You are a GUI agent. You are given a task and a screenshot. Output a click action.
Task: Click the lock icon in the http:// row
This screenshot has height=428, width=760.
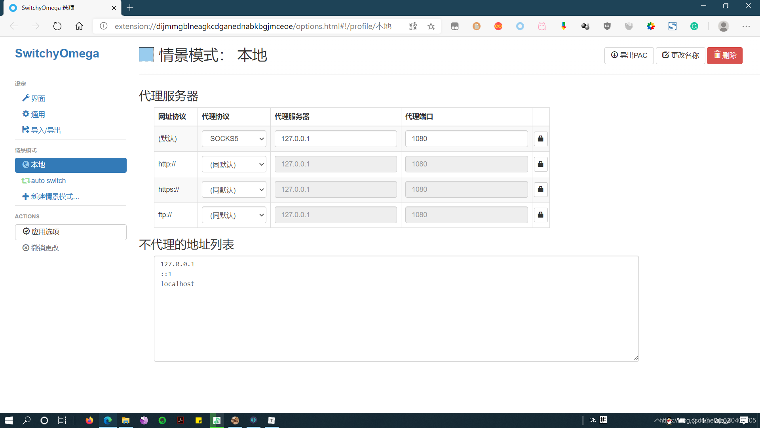coord(540,164)
